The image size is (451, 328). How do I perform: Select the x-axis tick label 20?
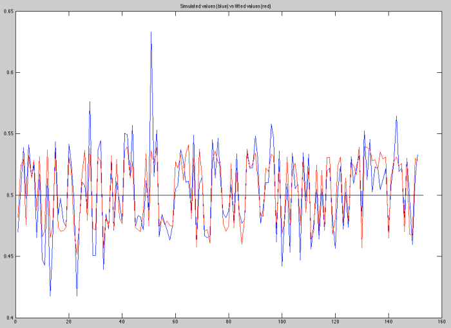point(68,322)
